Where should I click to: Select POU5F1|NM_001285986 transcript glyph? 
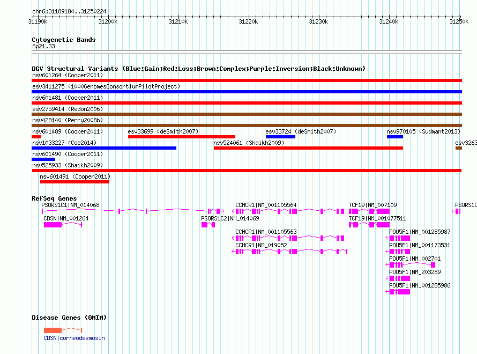click(x=398, y=292)
